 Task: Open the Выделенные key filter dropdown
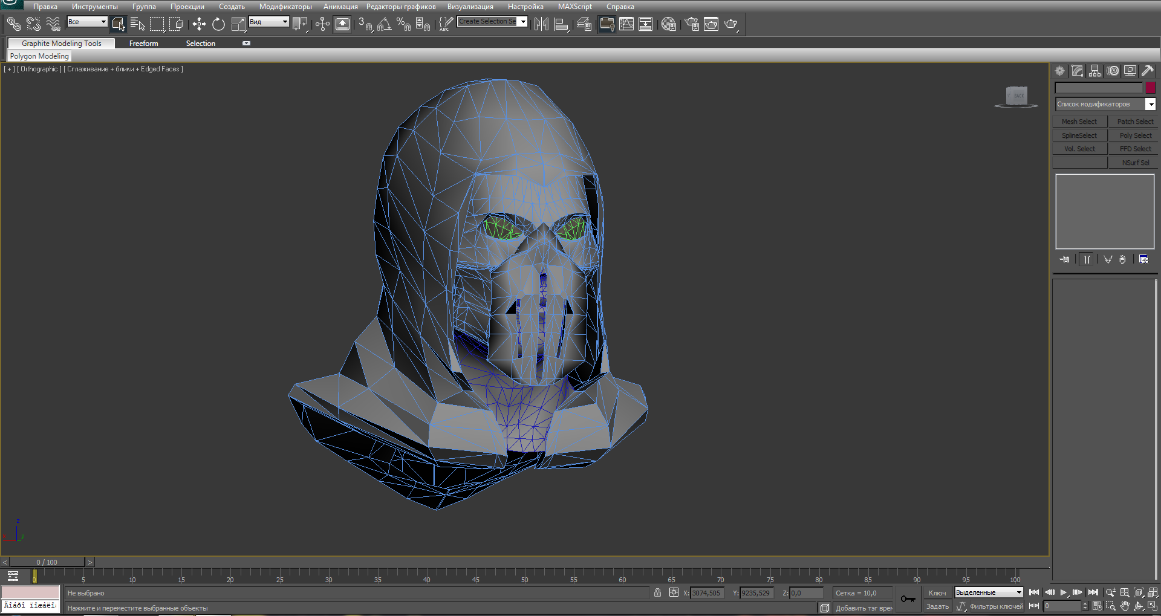coord(989,592)
